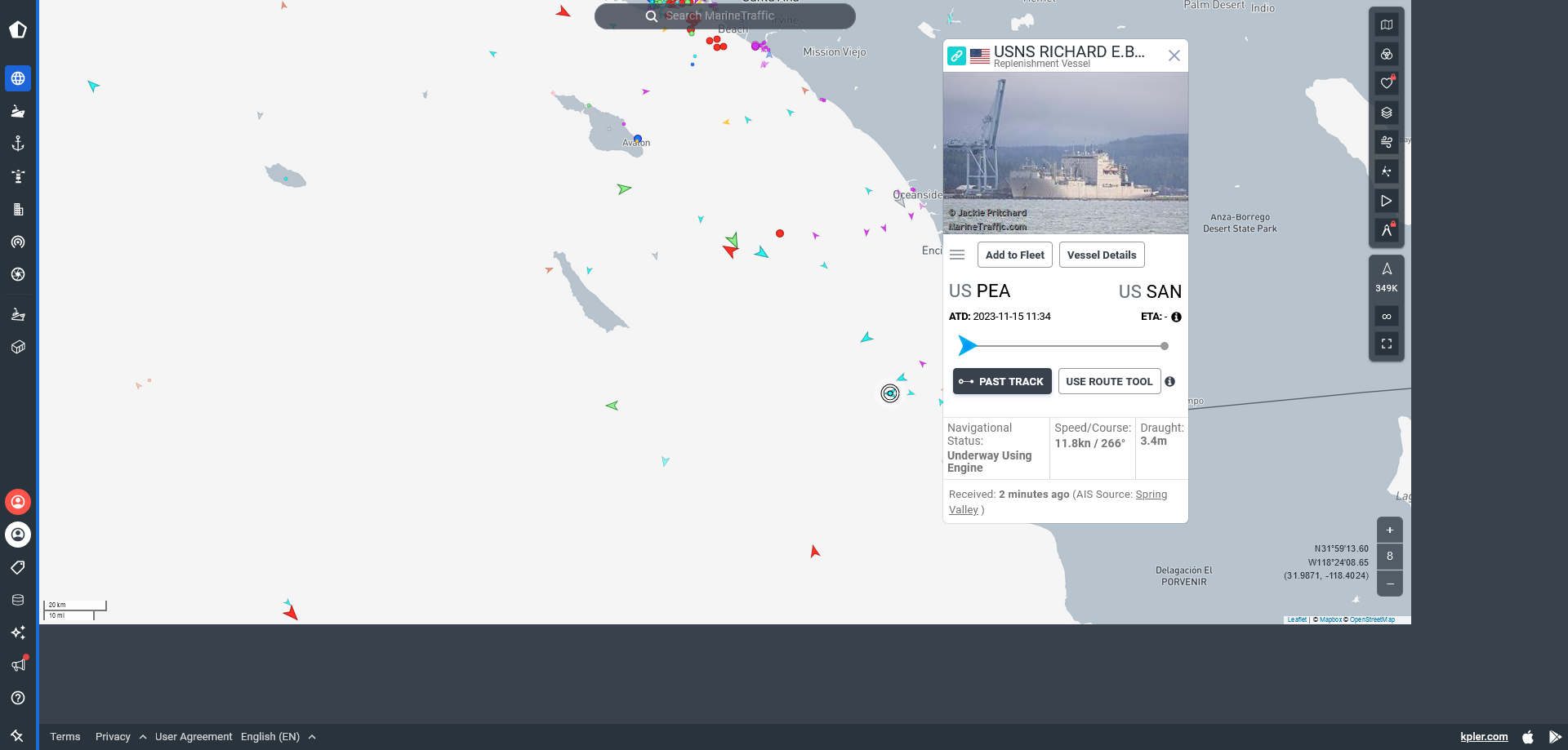This screenshot has height=750, width=1568.
Task: Zoom out with the minus button
Action: pyautogui.click(x=1390, y=584)
